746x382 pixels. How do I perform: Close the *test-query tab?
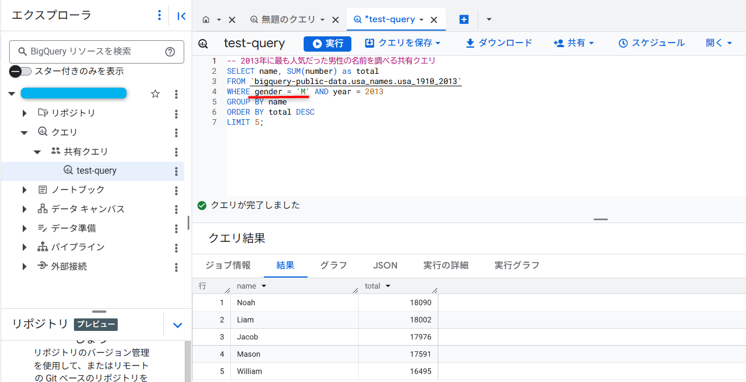pyautogui.click(x=434, y=20)
